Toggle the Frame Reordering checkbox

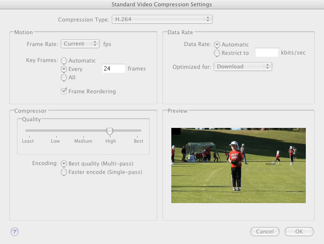64,91
